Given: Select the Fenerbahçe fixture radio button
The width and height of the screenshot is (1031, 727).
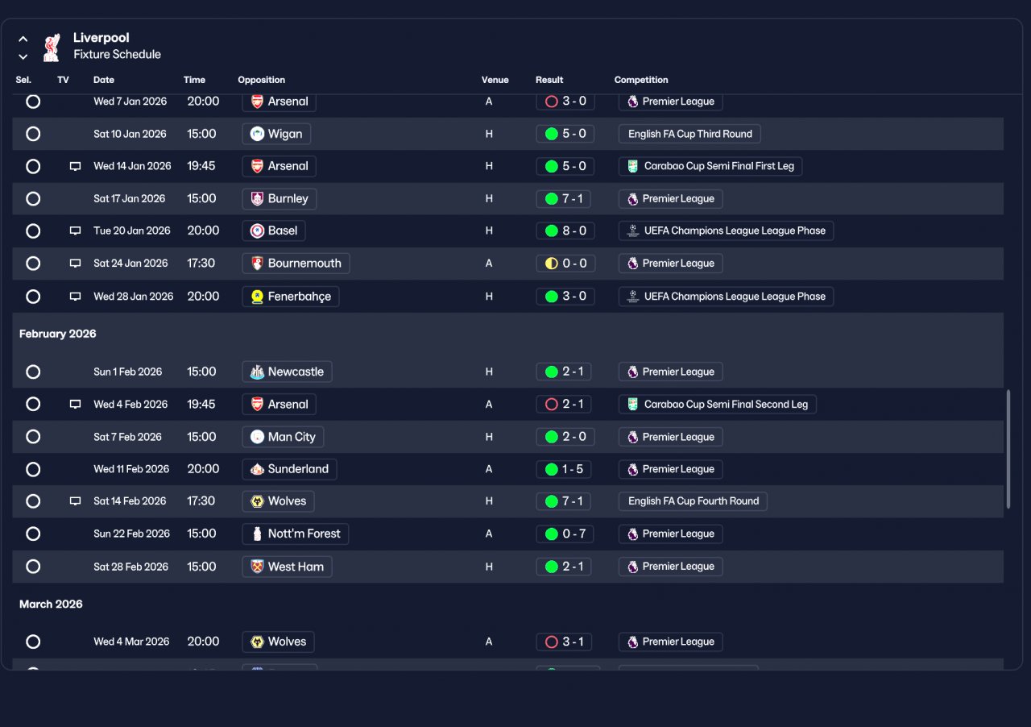Looking at the screenshot, I should coord(33,296).
